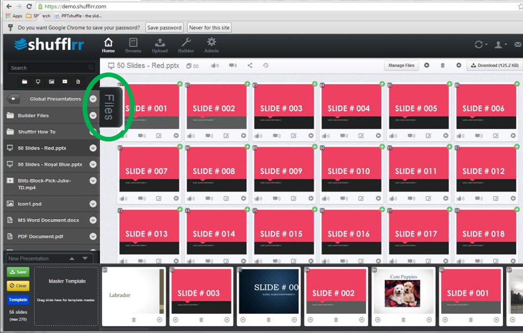Click the up arrow beside New Presentation

[71, 259]
